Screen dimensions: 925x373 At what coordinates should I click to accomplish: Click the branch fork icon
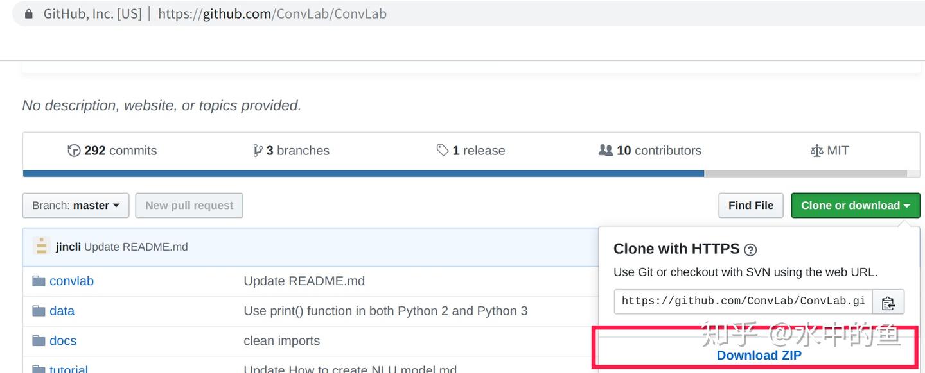(258, 151)
